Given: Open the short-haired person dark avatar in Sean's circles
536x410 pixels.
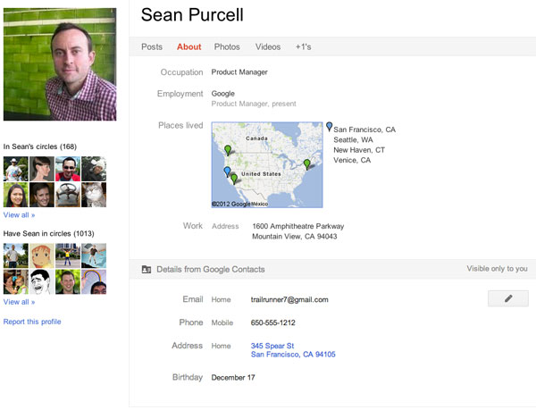Looking at the screenshot, I should pyautogui.click(x=42, y=195).
